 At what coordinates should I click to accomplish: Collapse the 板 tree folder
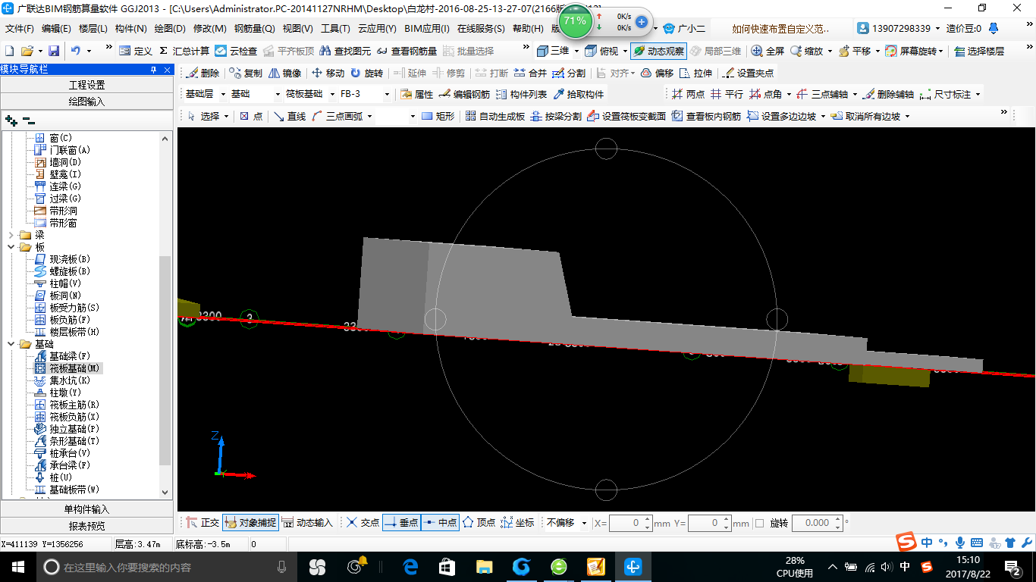point(11,247)
